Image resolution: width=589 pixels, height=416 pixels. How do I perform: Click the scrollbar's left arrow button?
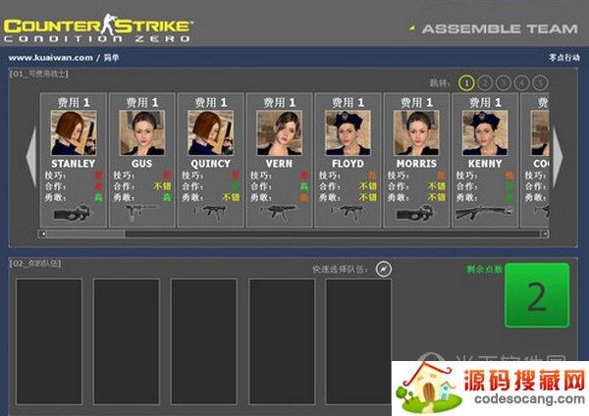(43, 234)
